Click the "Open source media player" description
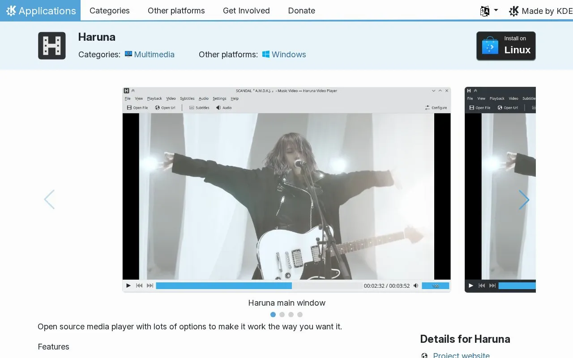Image resolution: width=573 pixels, height=358 pixels. coord(190,327)
